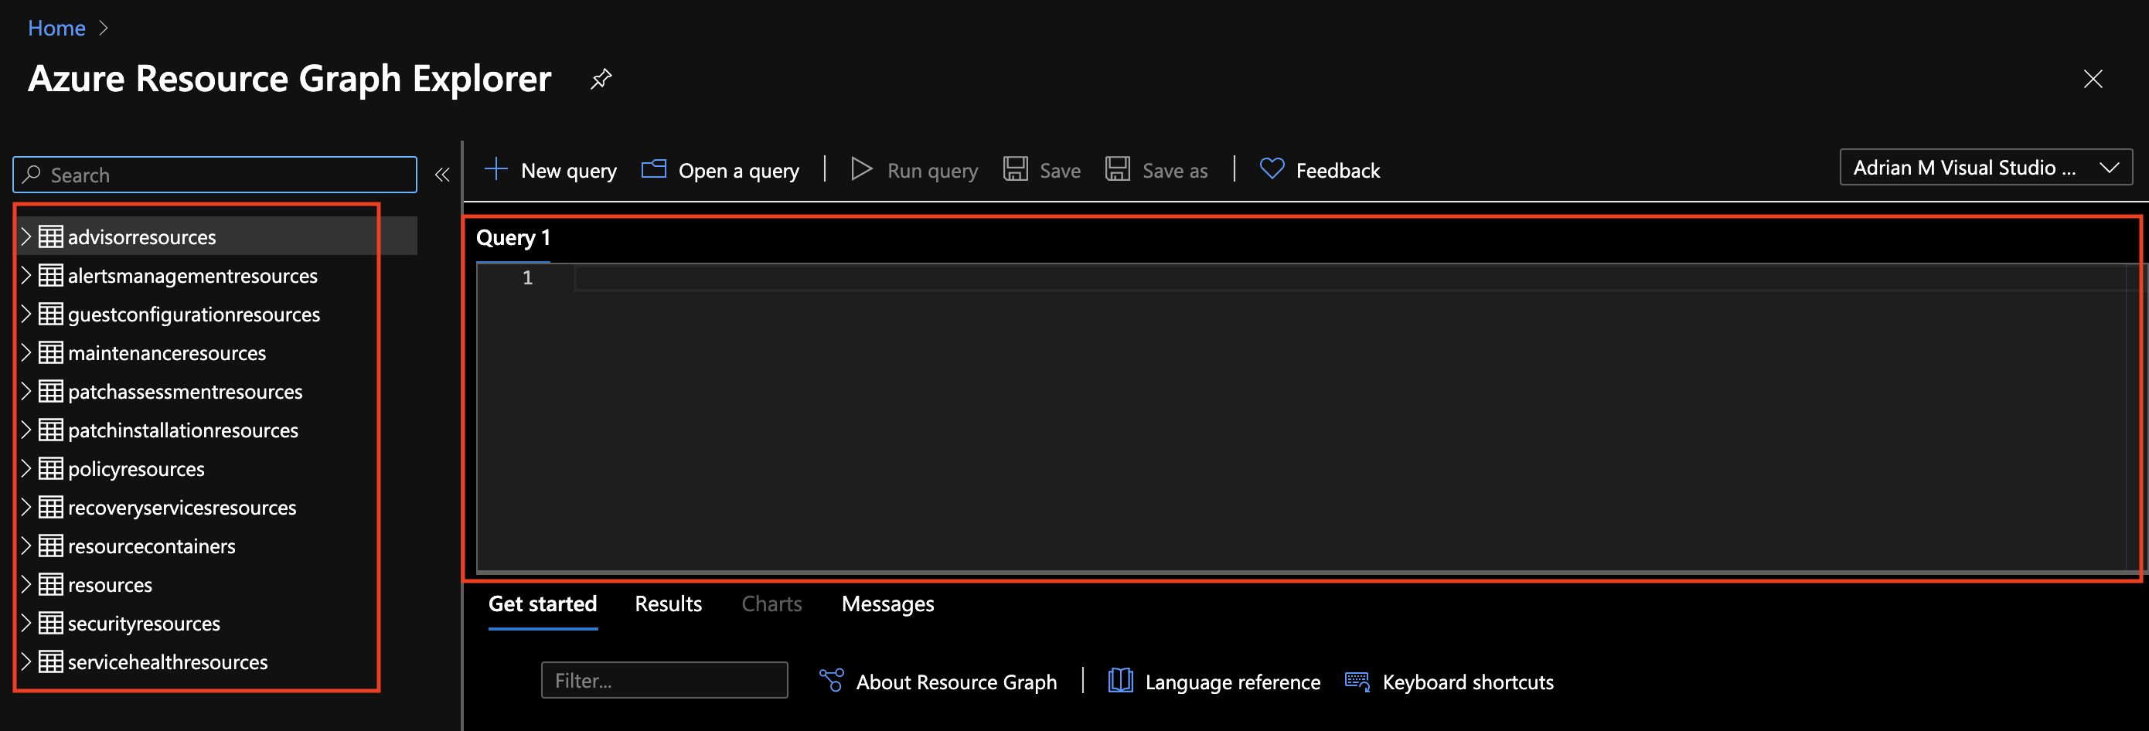The width and height of the screenshot is (2149, 731).
Task: Click the Save label in the toolbar
Action: (1060, 171)
